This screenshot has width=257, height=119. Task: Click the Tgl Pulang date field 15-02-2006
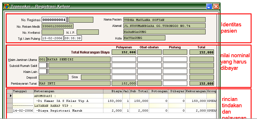(x=53, y=38)
